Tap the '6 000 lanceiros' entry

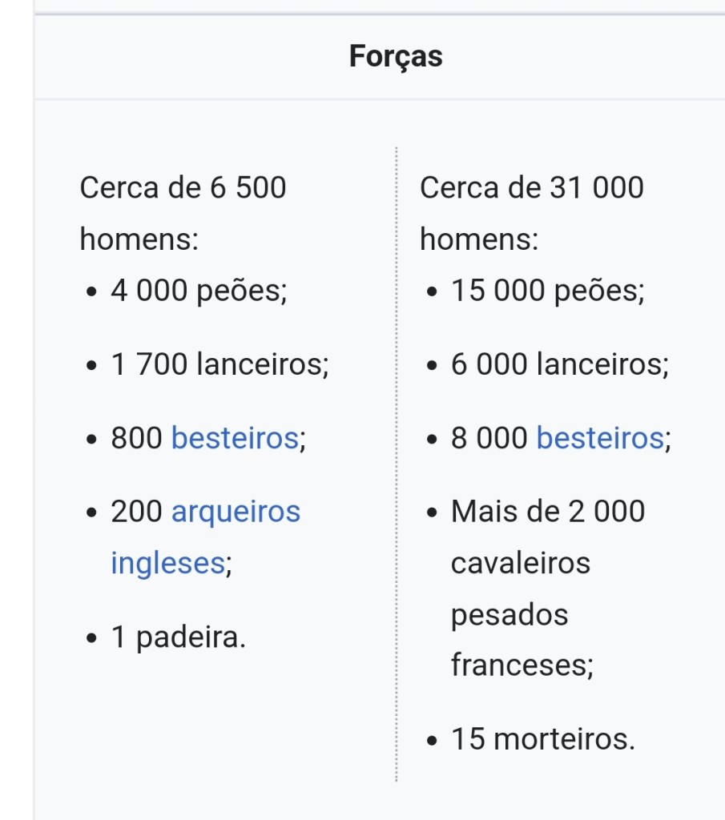[560, 365]
